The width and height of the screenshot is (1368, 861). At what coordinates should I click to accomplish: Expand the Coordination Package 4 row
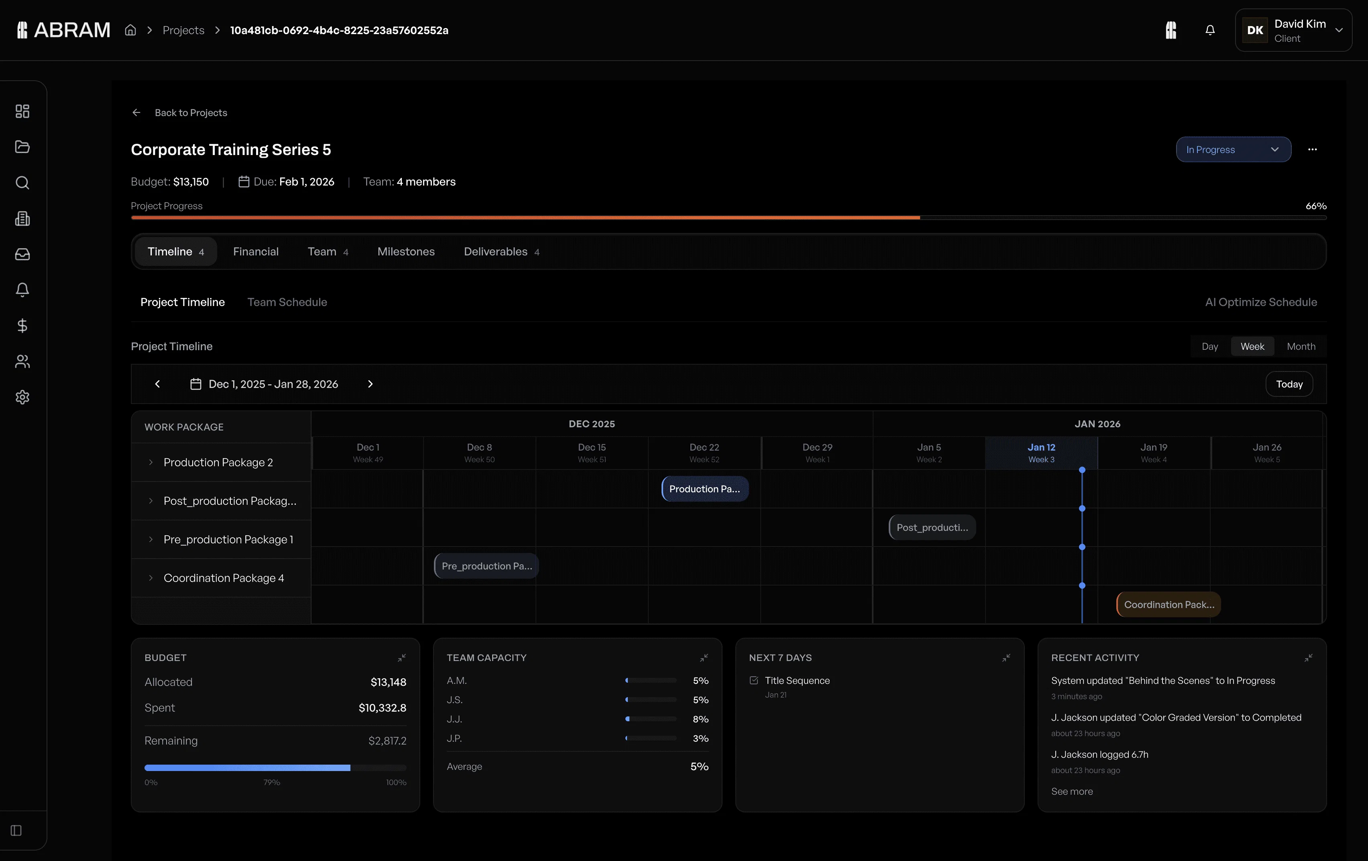tap(151, 578)
